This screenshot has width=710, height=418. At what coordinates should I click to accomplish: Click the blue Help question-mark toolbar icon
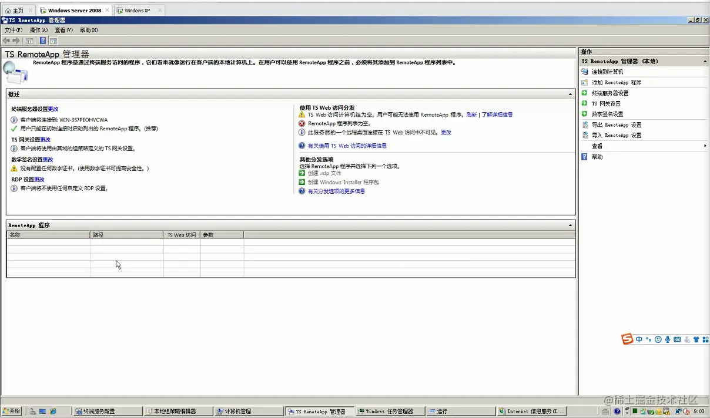pos(43,41)
